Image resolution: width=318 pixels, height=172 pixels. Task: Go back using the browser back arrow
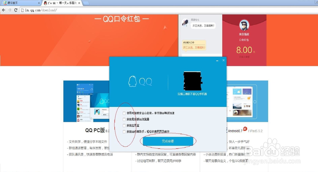tap(3, 10)
